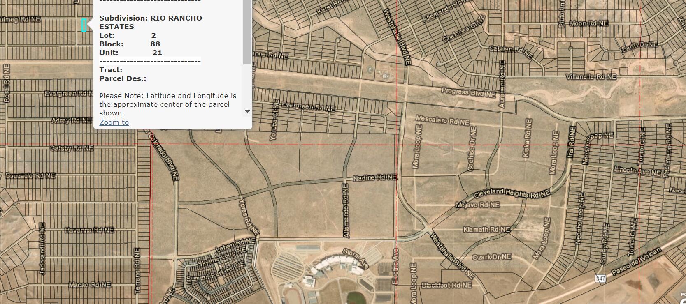This screenshot has height=304, width=686.
Task: Click the Gatsby Rd NE label
Action: pos(72,148)
